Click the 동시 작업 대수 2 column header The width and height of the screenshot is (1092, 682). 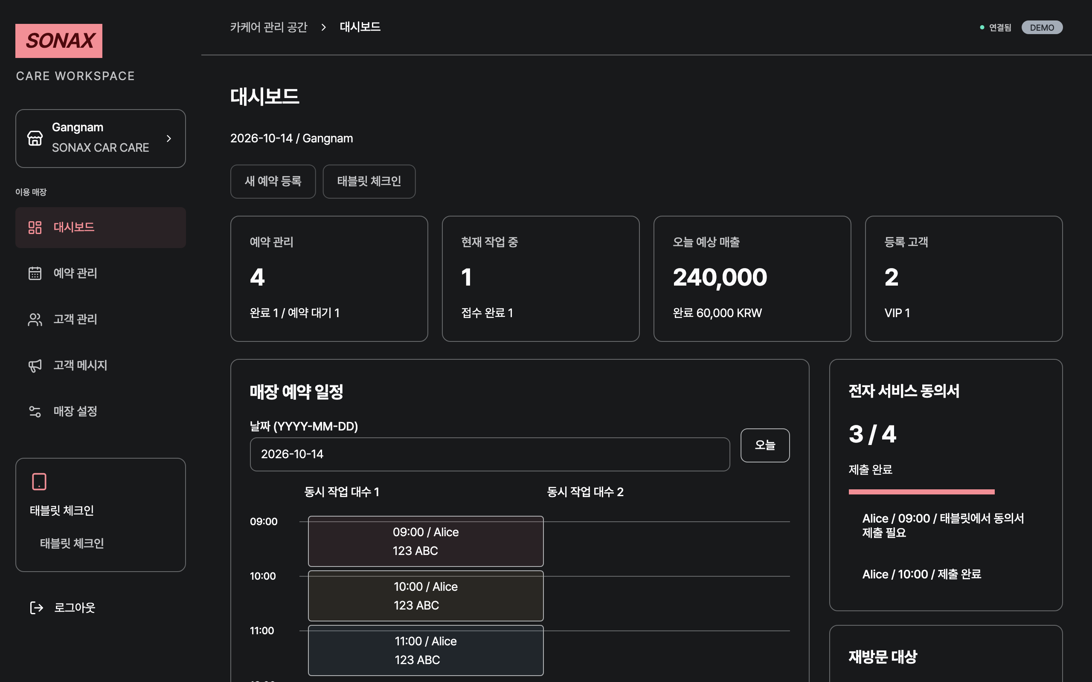(x=585, y=491)
